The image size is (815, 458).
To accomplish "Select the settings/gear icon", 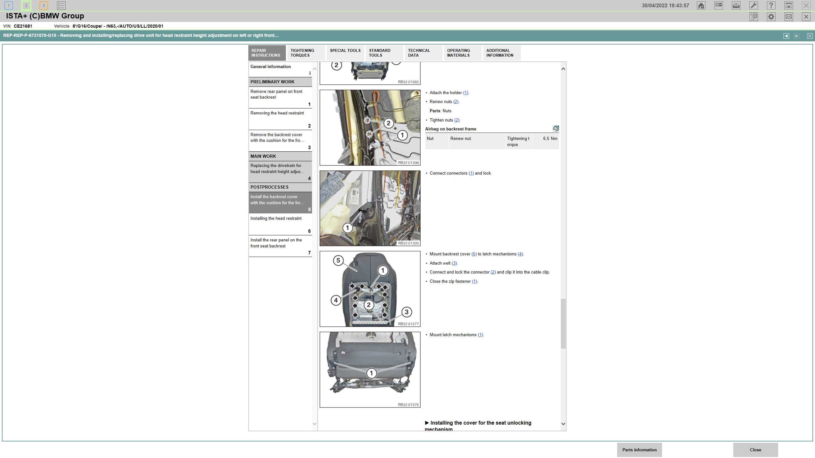I will point(771,16).
